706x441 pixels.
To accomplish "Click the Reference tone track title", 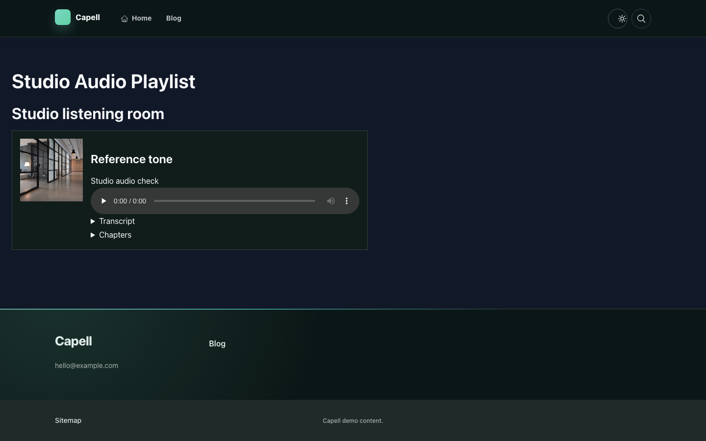I will tap(131, 159).
